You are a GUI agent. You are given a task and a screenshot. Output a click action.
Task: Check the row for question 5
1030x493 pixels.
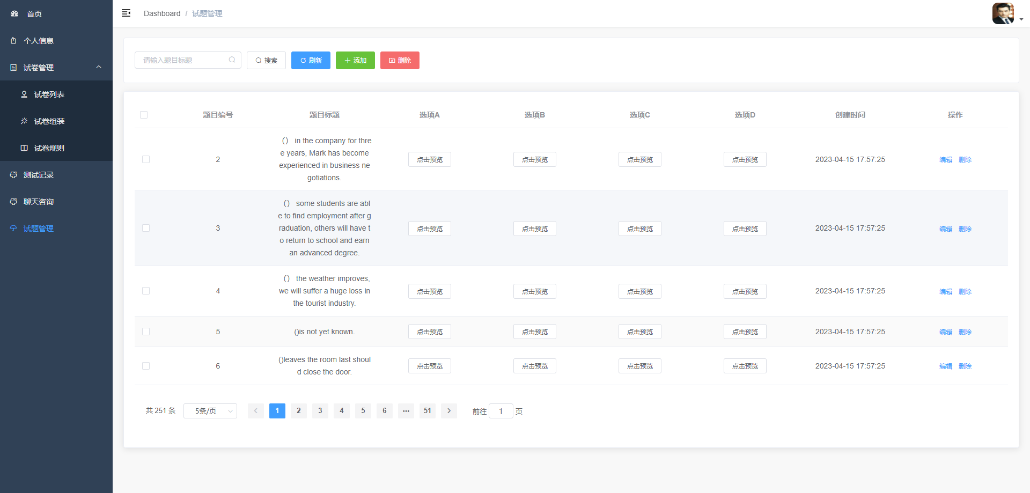146,332
